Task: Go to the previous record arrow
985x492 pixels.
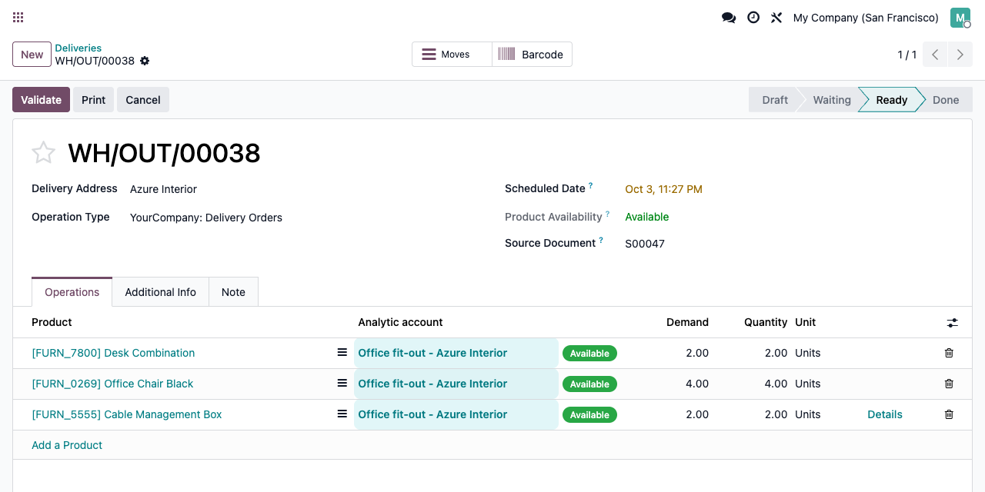Action: click(x=935, y=55)
